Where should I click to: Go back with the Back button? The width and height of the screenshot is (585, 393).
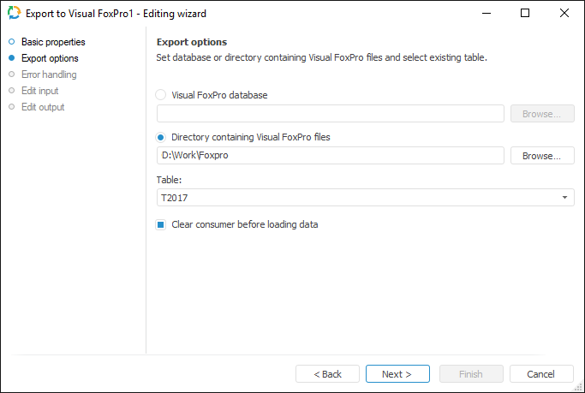[x=327, y=374]
